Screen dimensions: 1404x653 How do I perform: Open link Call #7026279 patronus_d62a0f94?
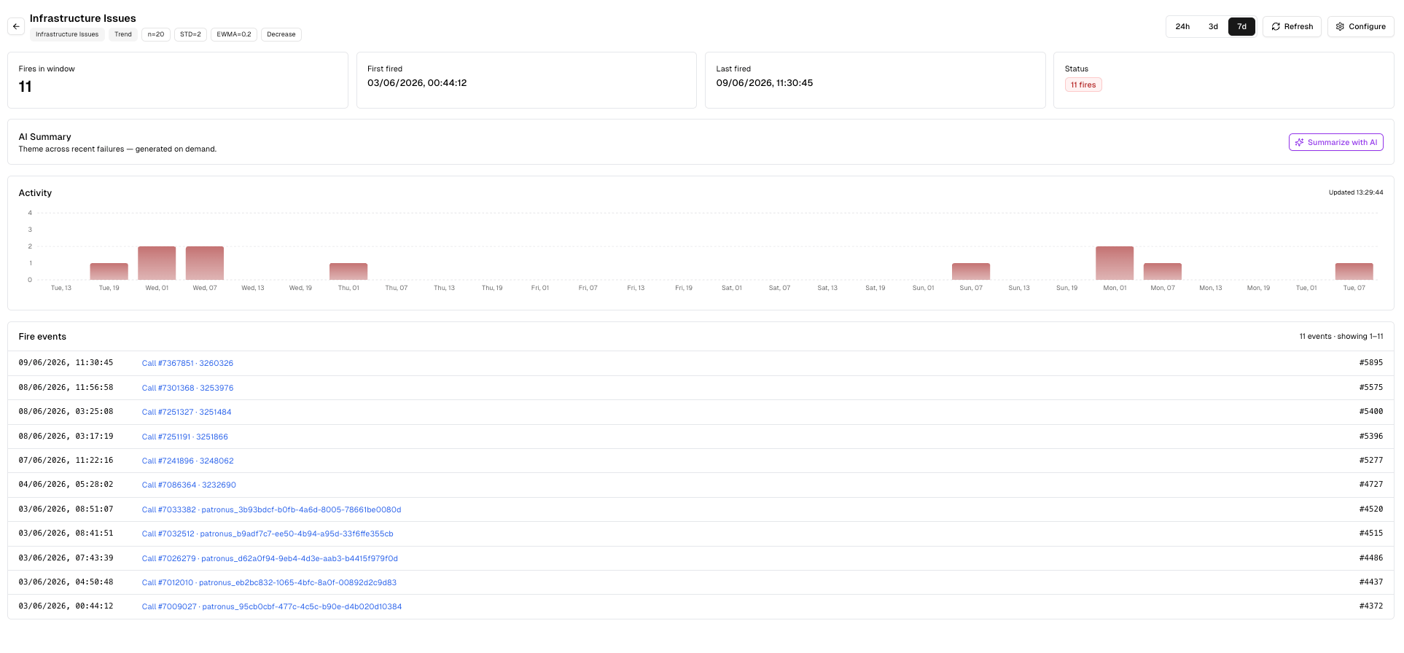coord(270,559)
